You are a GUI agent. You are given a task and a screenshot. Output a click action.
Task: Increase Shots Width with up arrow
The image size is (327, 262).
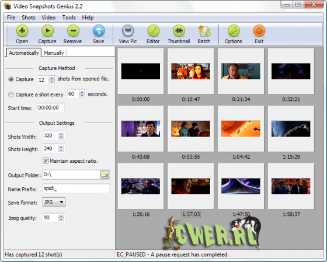click(61, 134)
